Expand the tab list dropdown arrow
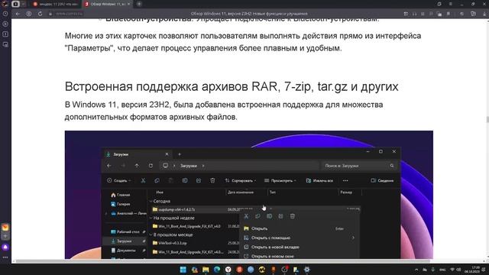Image resolution: width=489 pixels, height=275 pixels. point(23,4)
